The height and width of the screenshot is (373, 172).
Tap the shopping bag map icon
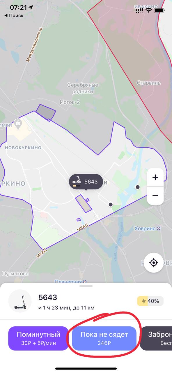18,124
